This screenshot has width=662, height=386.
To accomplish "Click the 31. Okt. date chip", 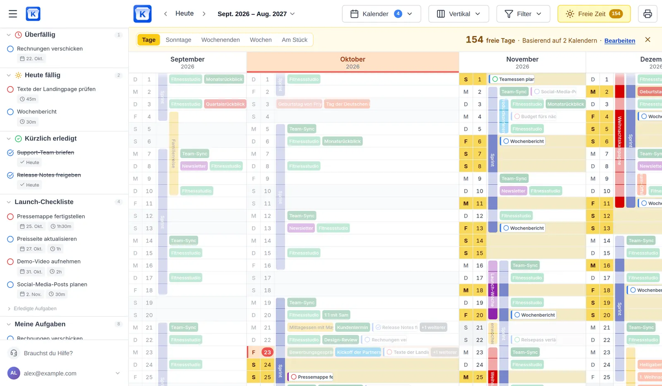I will click(x=31, y=271).
